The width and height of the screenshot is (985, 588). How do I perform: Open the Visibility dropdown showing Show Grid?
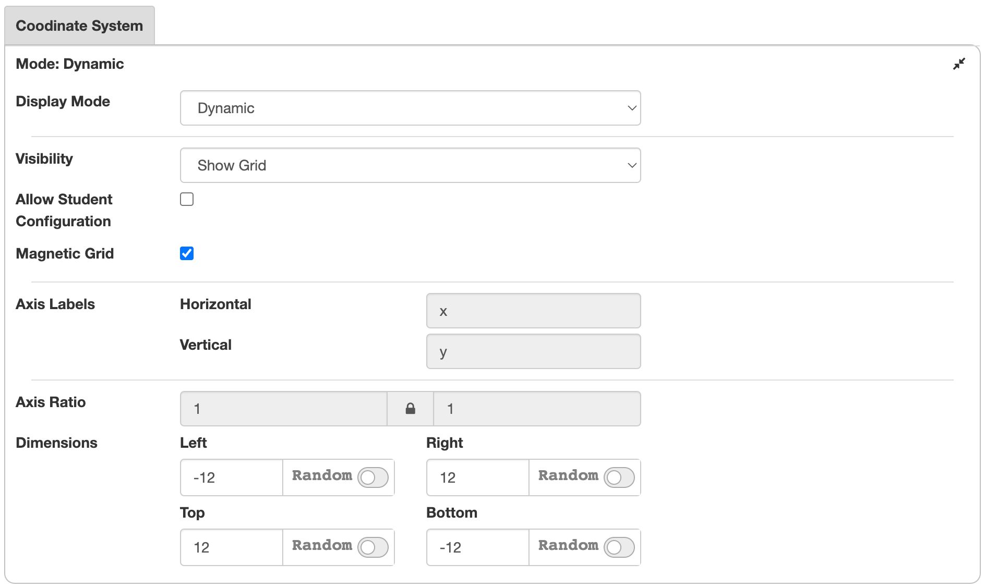click(x=411, y=165)
